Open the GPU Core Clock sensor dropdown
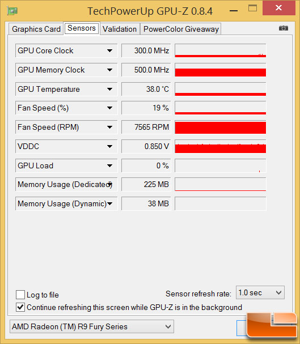The image size is (300, 344). pos(109,50)
